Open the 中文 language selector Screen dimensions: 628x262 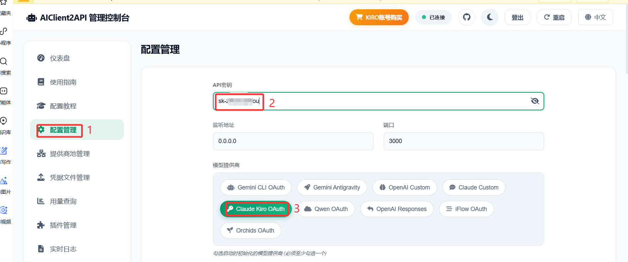point(596,17)
